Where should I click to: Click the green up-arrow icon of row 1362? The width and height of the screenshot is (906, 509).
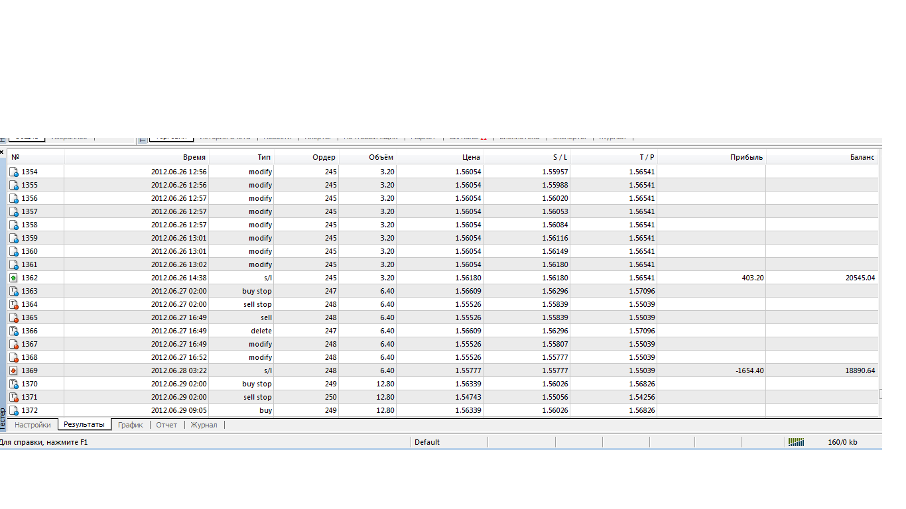(13, 278)
